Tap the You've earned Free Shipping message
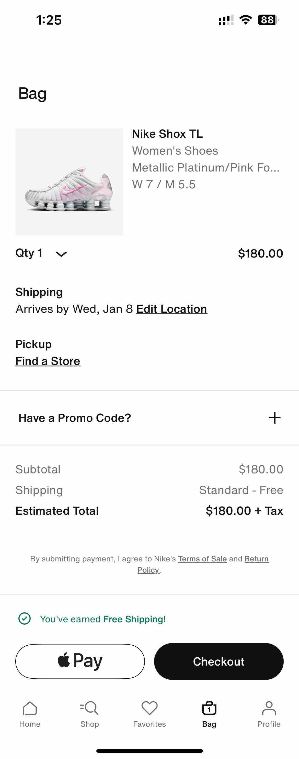Screen dimensions: 299x759 click(x=103, y=619)
